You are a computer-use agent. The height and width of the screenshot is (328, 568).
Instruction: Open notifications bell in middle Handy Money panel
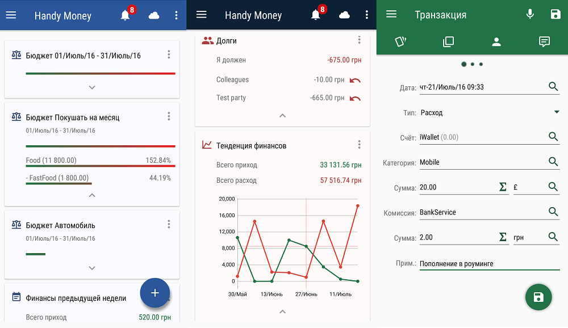[x=316, y=15]
